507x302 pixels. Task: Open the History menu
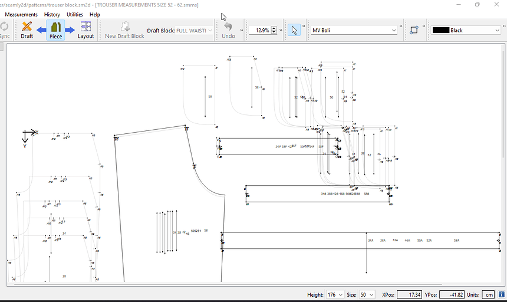click(x=52, y=14)
